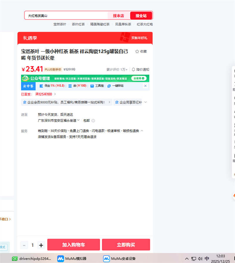Increase quantity with the plus stepper
This screenshot has width=235, height=263.
pos(41,245)
